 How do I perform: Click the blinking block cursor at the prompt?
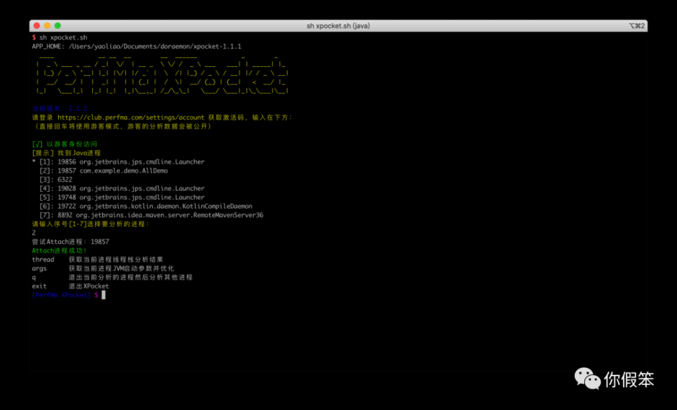(104, 294)
